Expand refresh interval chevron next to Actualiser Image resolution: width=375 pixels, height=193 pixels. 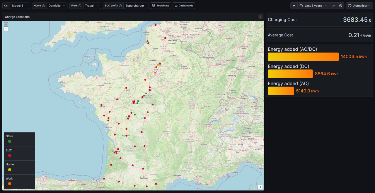(x=369, y=6)
